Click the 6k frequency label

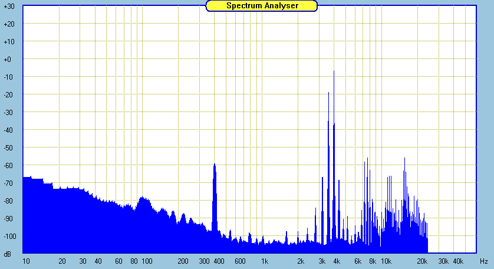point(358,261)
